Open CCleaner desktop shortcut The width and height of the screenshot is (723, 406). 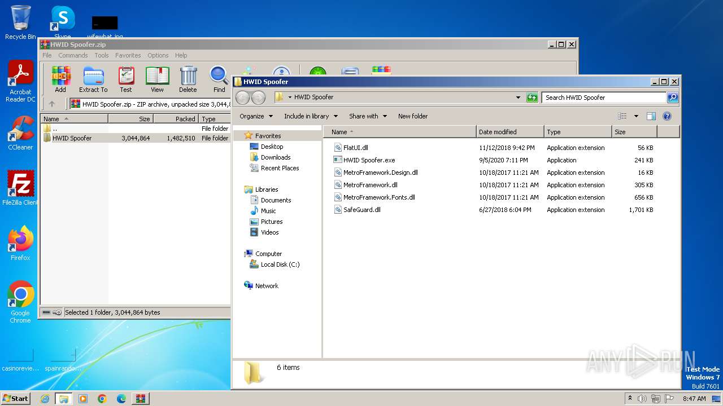tap(20, 133)
